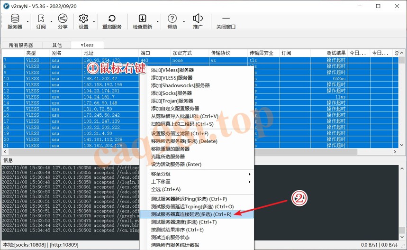Sort by the 端口 column header
The width and height of the screenshot is (407, 250).
point(155,53)
